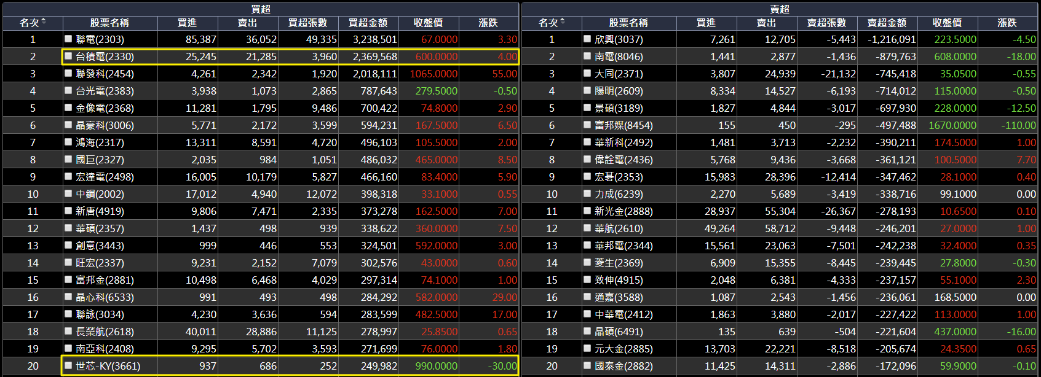Viewport: 1041px width, 377px height.
Task: Open the 華邦電(2344) stock name
Action: (623, 246)
